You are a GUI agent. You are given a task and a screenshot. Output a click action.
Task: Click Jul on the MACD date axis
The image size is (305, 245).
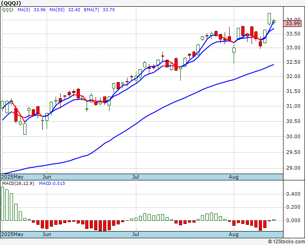coord(135,234)
